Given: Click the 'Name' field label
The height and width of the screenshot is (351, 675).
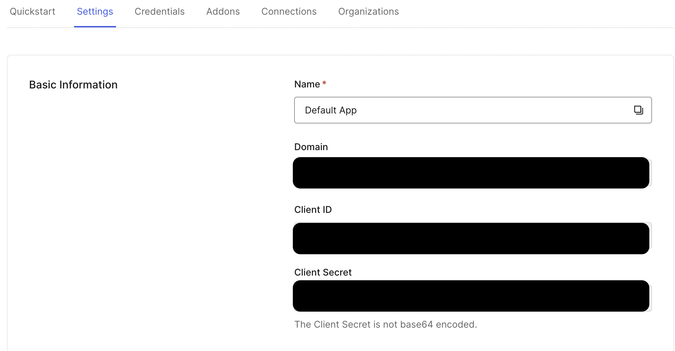Looking at the screenshot, I should point(307,84).
